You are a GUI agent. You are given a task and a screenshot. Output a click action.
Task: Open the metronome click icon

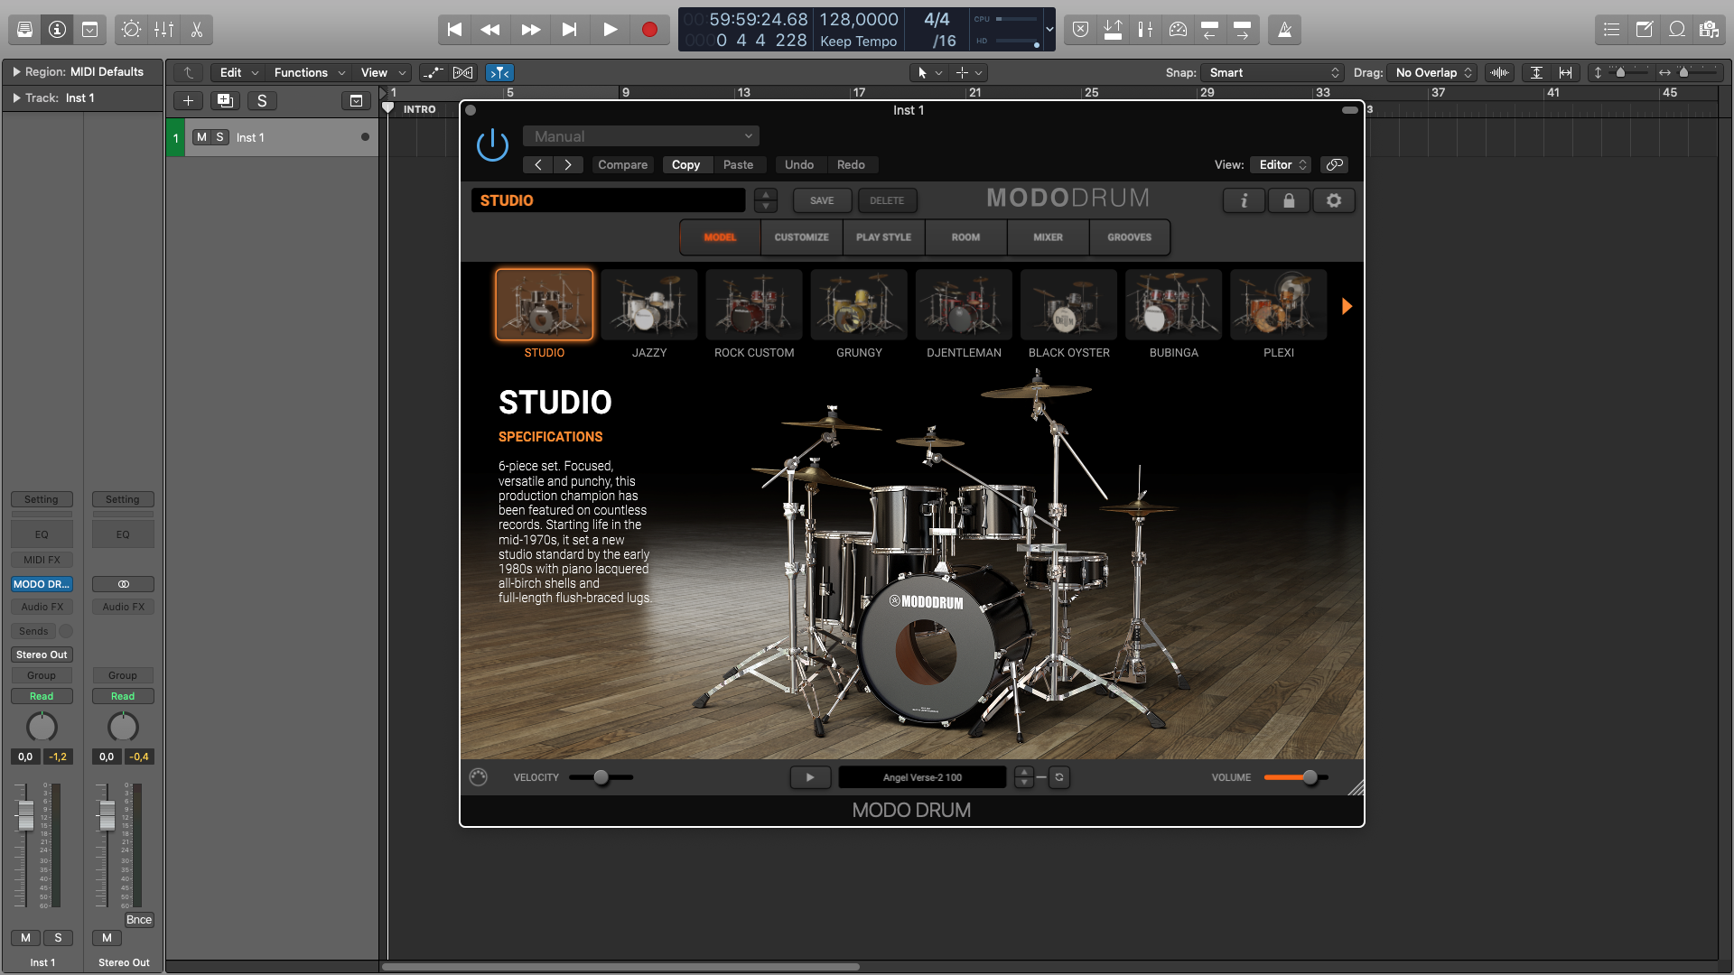(x=1284, y=30)
